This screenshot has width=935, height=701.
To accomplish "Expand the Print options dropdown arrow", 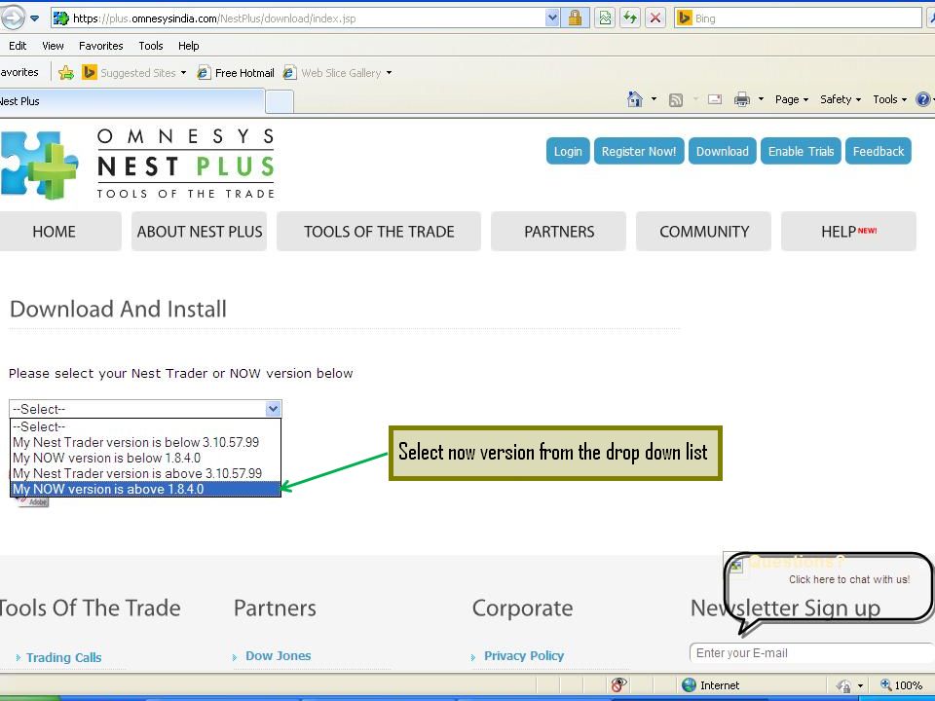I will 761,99.
